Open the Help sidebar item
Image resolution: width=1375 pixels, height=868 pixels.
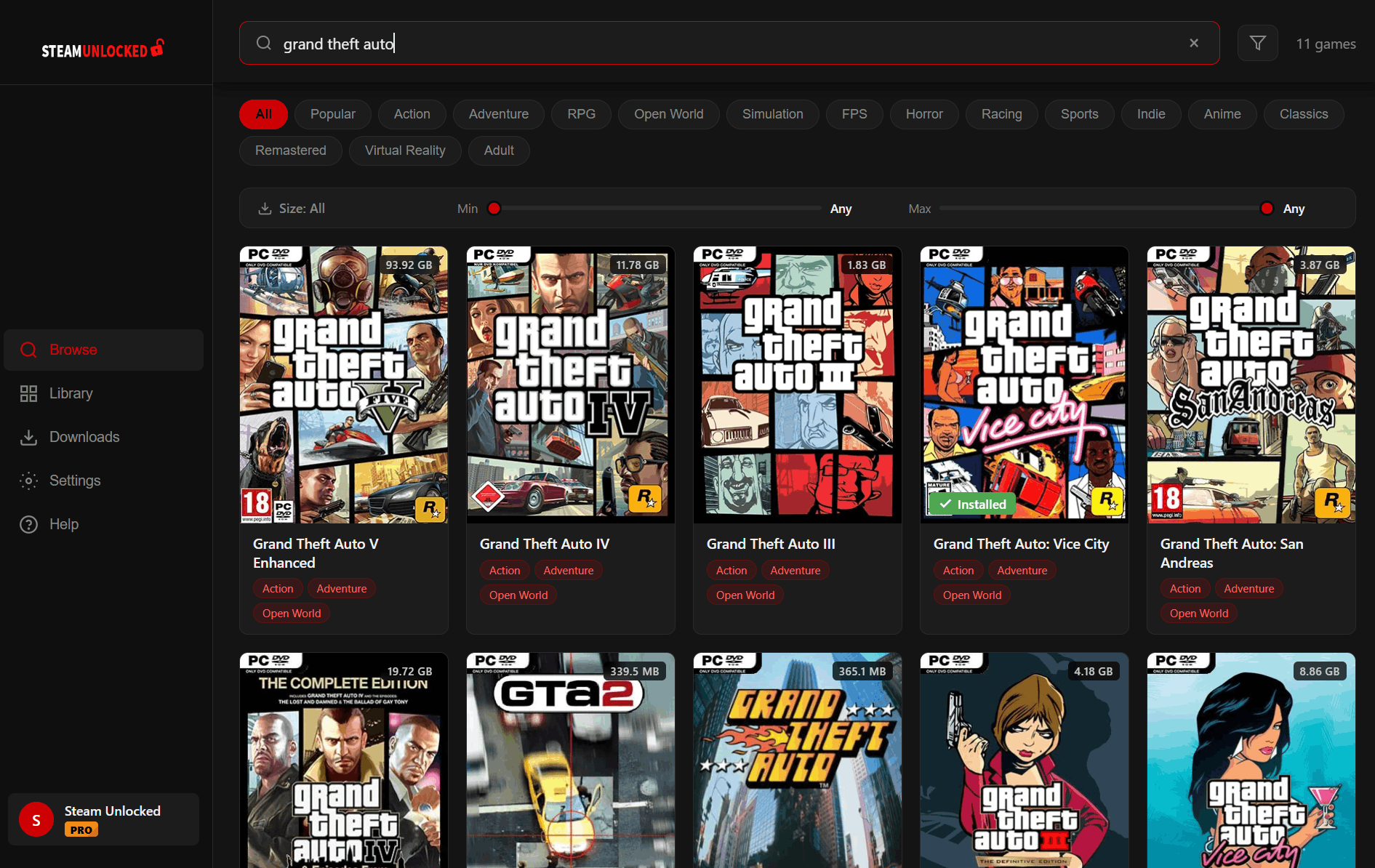[104, 524]
